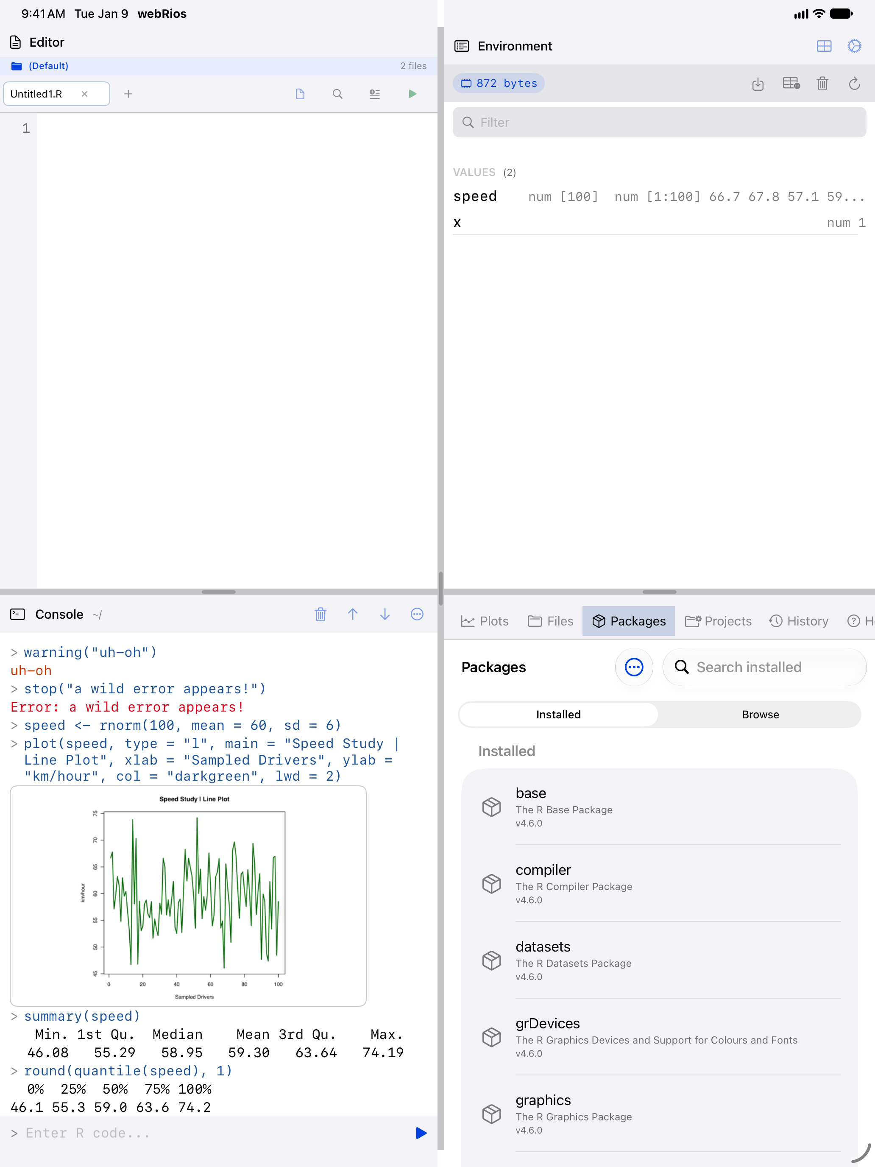The height and width of the screenshot is (1167, 875).
Task: Open the Plots tab
Action: [x=485, y=621]
